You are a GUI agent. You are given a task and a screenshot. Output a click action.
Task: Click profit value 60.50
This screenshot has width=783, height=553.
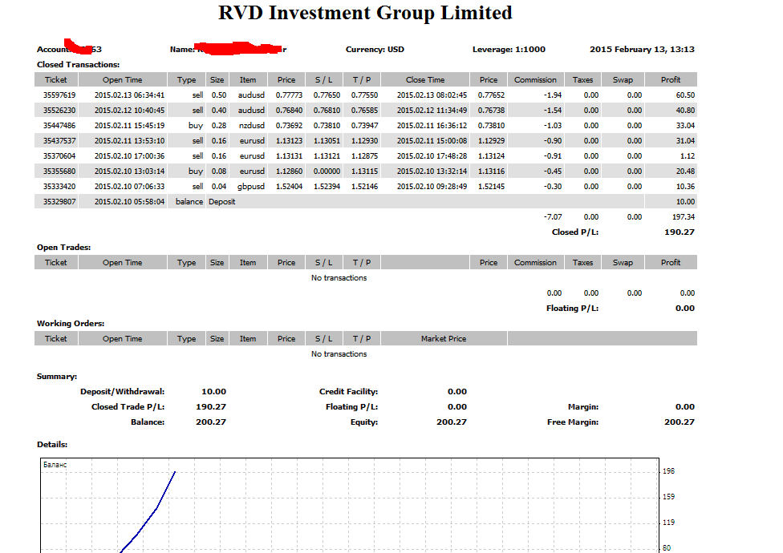tap(685, 95)
